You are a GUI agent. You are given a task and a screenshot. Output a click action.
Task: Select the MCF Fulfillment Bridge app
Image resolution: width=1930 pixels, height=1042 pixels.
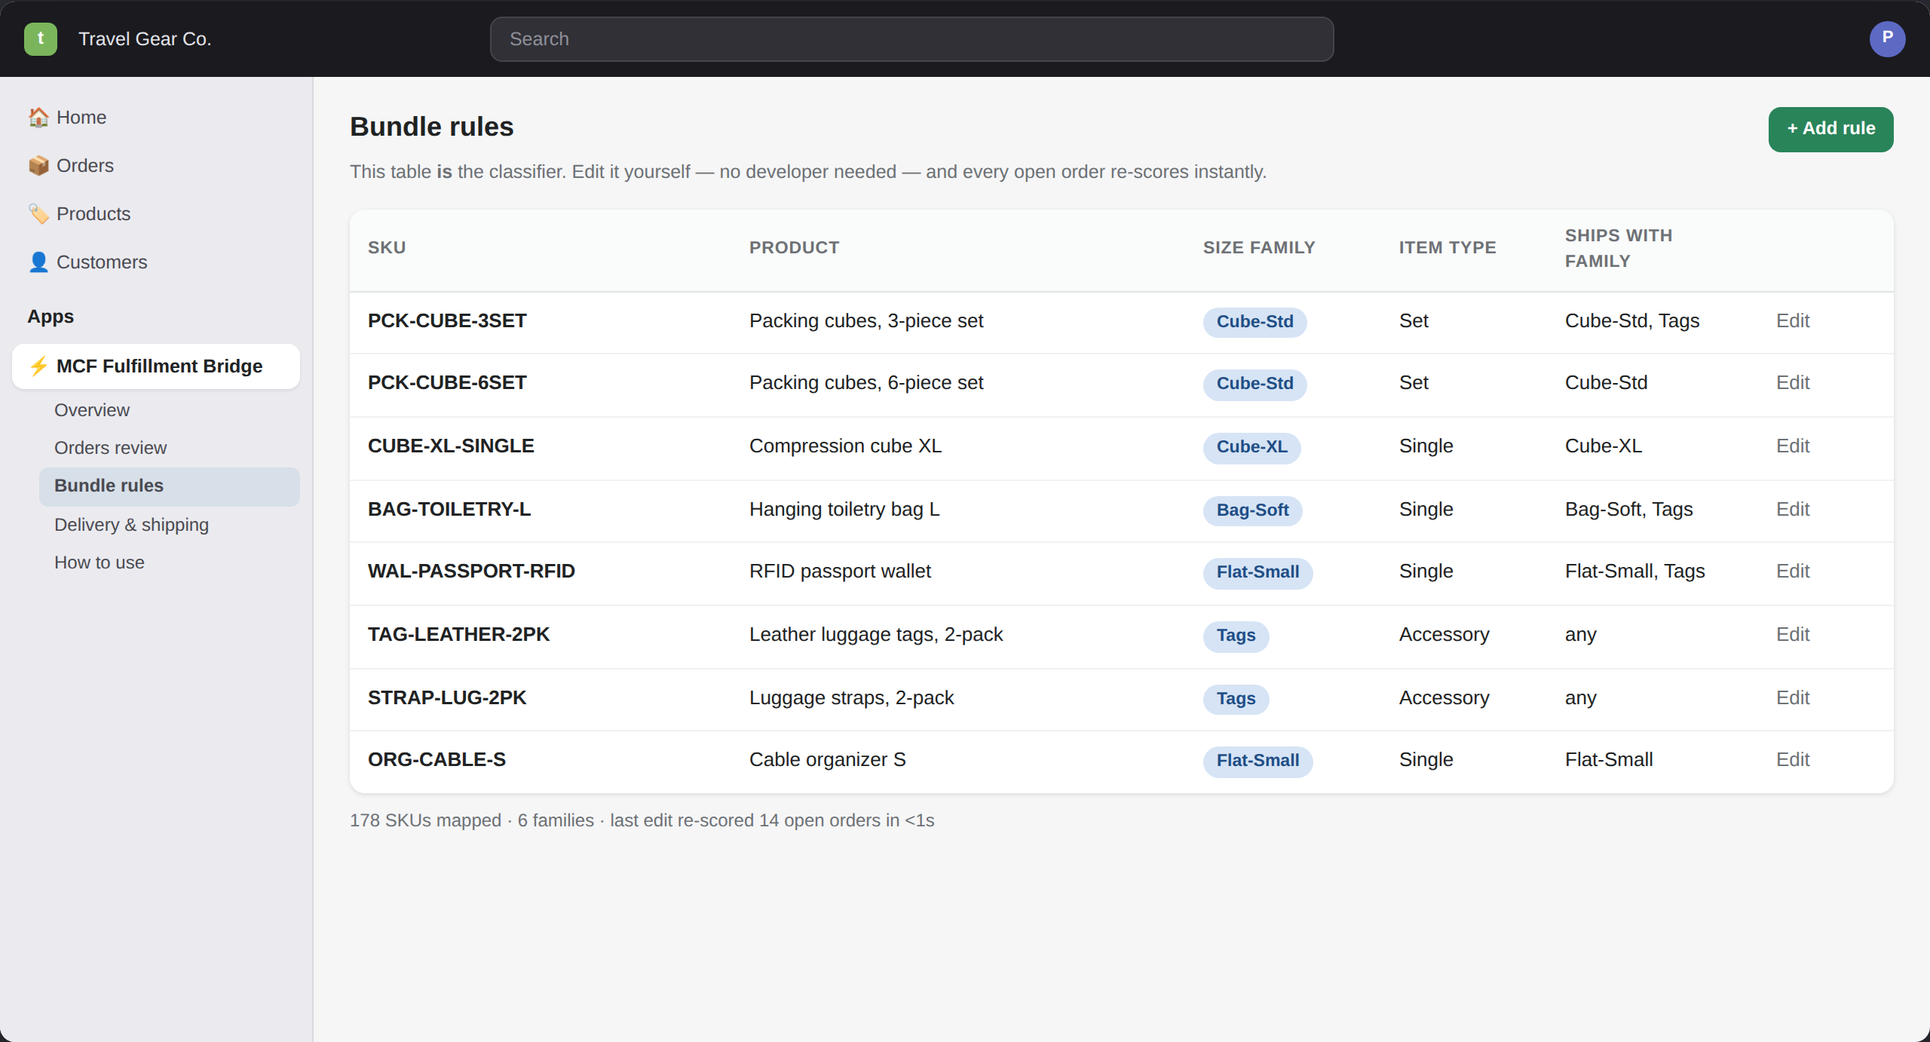point(156,366)
